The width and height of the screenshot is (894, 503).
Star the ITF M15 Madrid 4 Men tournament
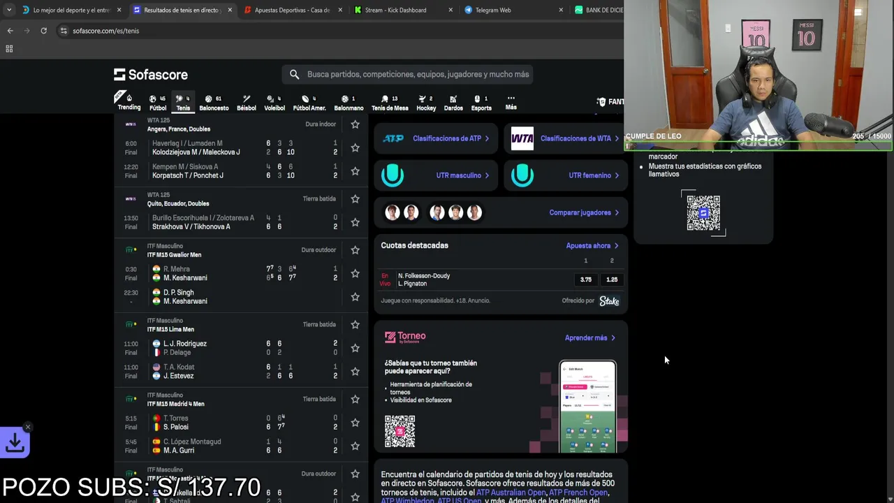[355, 399]
